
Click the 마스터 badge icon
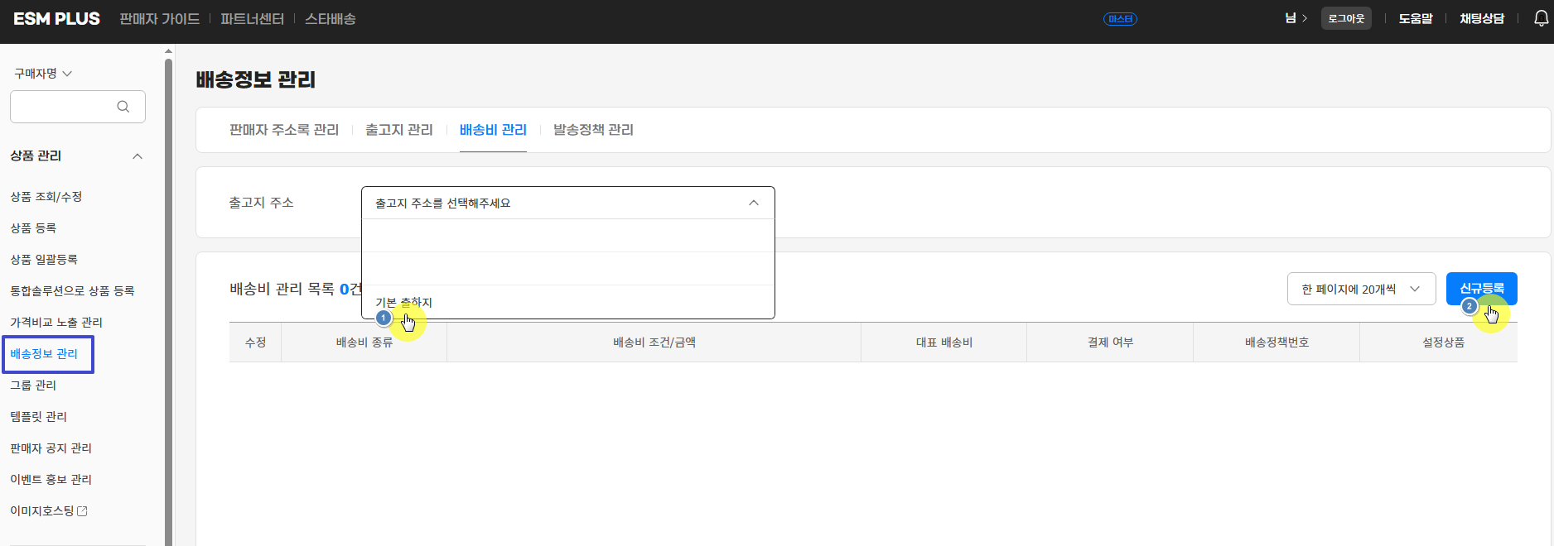(x=1120, y=19)
